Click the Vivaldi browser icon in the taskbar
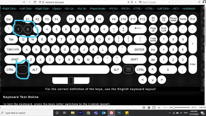The width and height of the screenshot is (206, 116). pos(111,113)
